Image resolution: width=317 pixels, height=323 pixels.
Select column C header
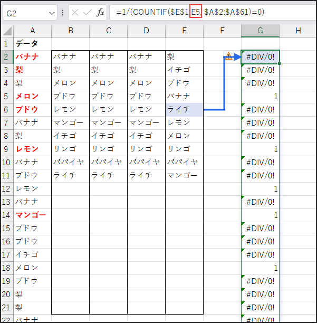coord(109,31)
